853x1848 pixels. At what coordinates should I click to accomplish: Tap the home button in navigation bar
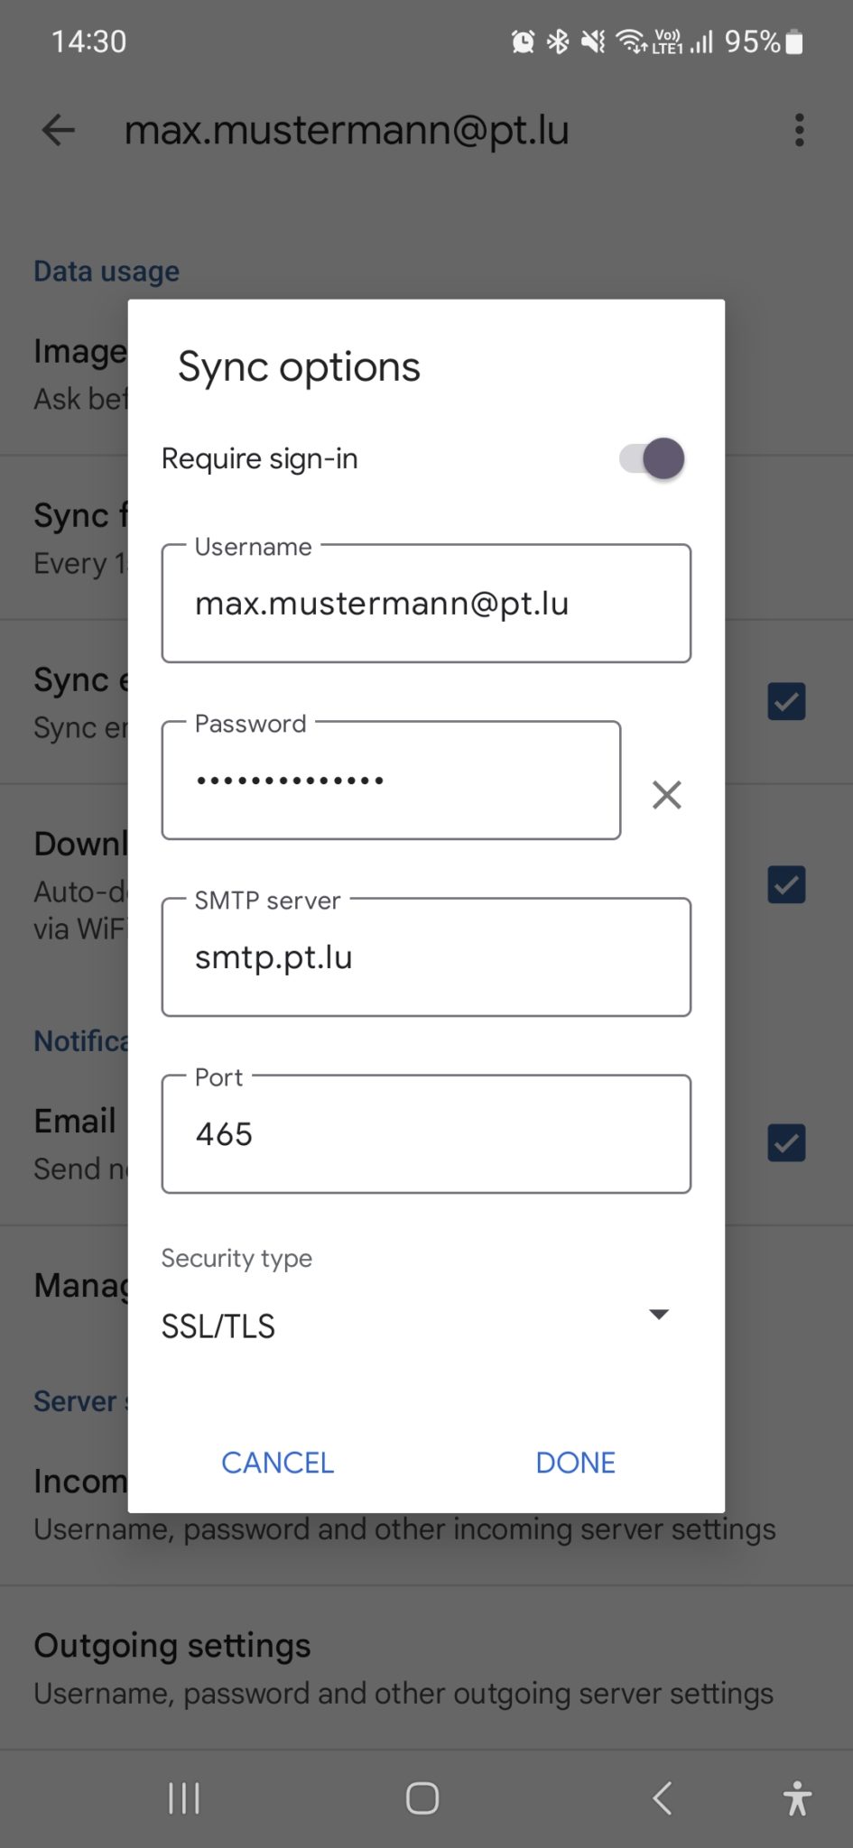[x=422, y=1797]
